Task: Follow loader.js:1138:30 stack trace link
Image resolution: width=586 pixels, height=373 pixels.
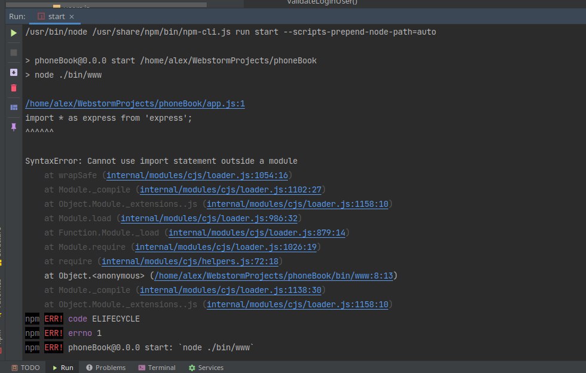Action: click(230, 291)
